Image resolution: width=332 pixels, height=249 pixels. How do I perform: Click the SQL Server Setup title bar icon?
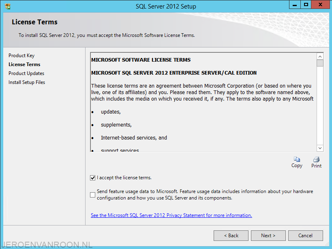pyautogui.click(x=8, y=6)
